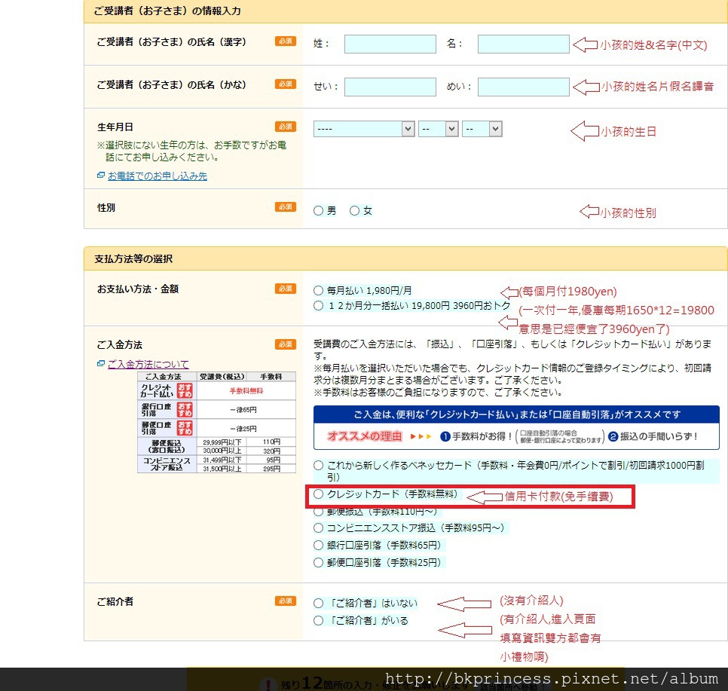Click the child's family name (姓) kanji field

coord(390,44)
